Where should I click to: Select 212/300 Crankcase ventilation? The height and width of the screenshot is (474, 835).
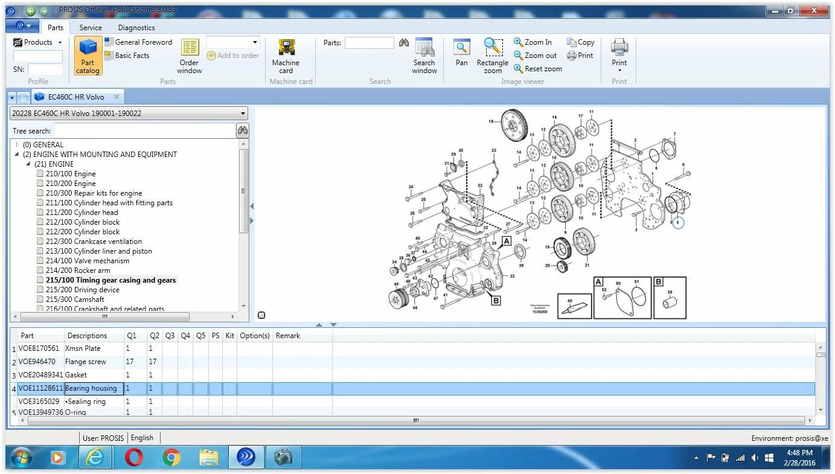coord(94,241)
